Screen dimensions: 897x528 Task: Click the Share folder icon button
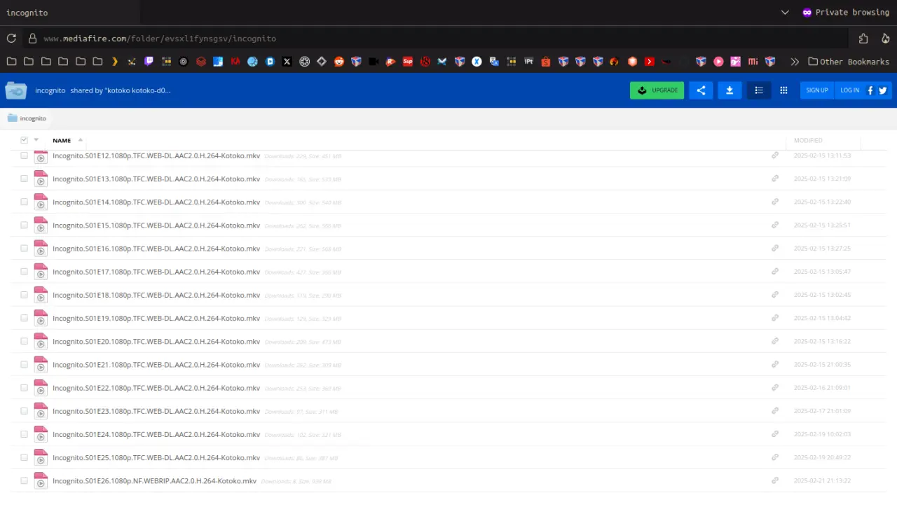click(x=701, y=90)
